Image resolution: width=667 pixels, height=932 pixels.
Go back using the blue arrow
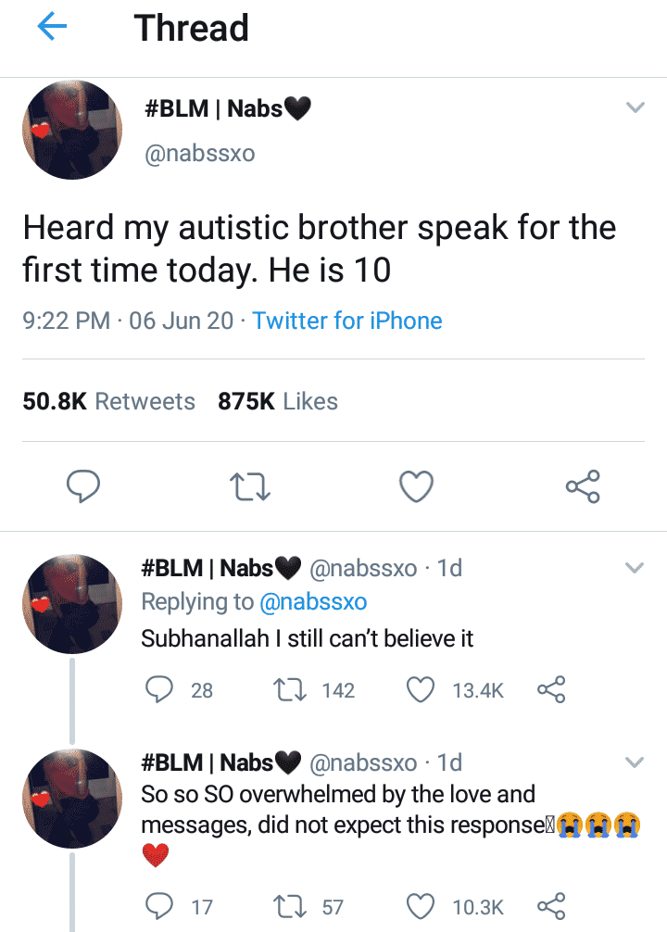(x=52, y=28)
